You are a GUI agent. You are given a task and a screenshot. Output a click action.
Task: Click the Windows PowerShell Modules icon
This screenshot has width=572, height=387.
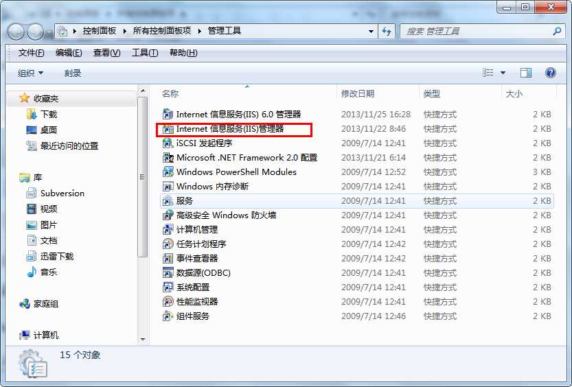click(168, 172)
